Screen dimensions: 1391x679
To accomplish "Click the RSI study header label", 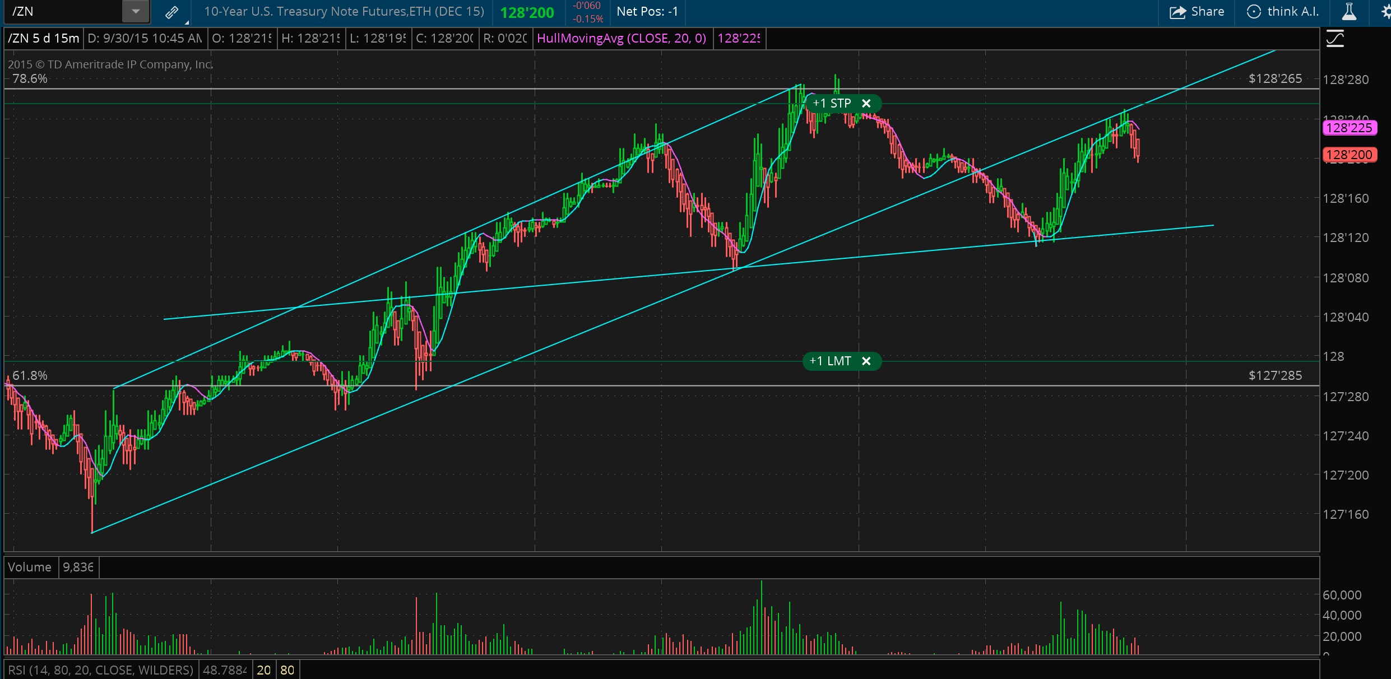I will (x=101, y=670).
